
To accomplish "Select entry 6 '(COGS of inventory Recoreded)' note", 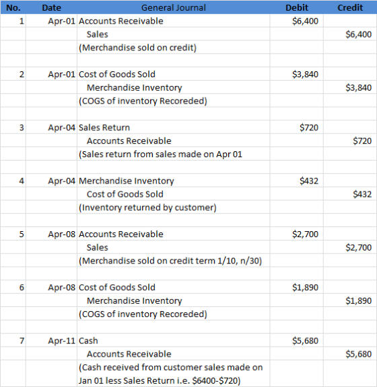I will coord(143,314).
